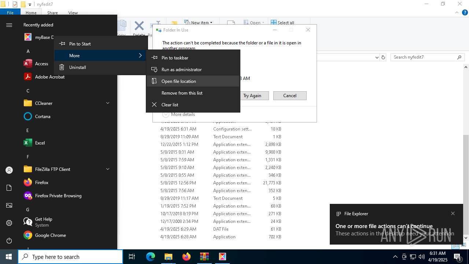Show hidden system tray icons
Screen dimensions: 469x264
point(395,257)
